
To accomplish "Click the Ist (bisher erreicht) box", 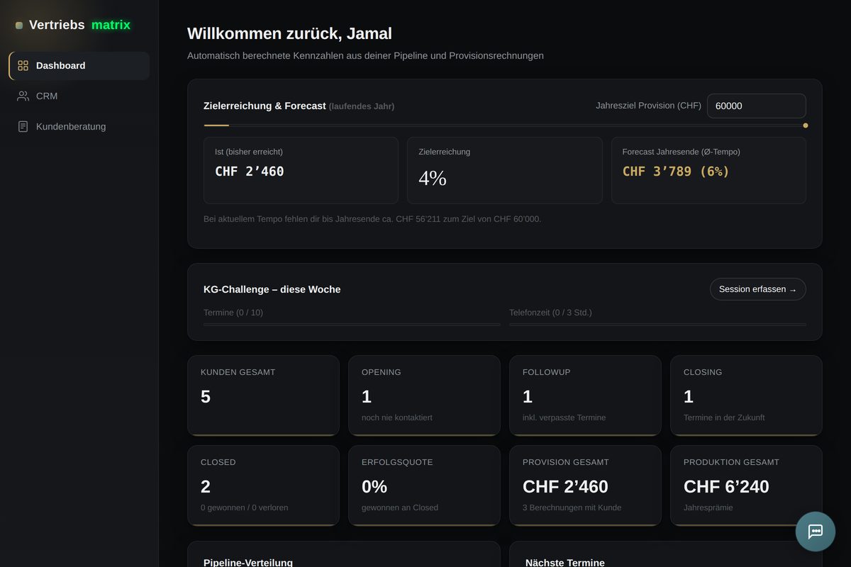I will click(x=301, y=170).
